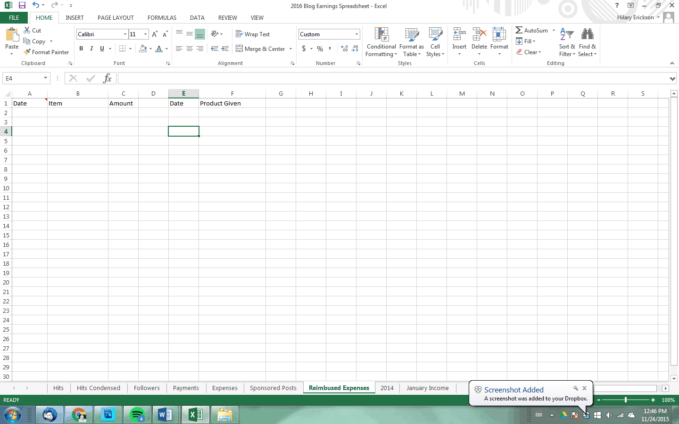This screenshot has height=424, width=679.
Task: Click the Orientation text rotate icon
Action: [x=215, y=34]
